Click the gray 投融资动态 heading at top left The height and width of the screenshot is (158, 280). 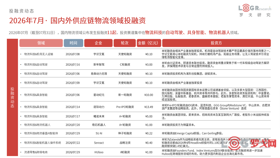pyautogui.click(x=22, y=11)
